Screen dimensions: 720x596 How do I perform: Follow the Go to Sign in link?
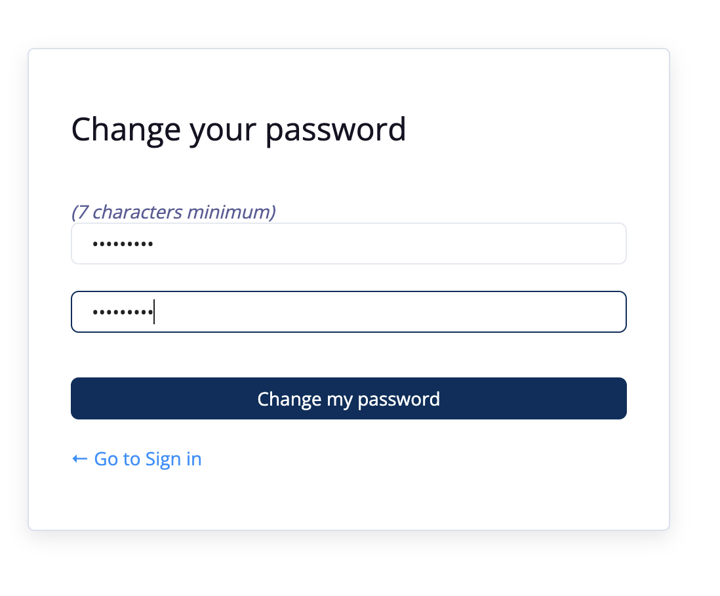pyautogui.click(x=137, y=459)
